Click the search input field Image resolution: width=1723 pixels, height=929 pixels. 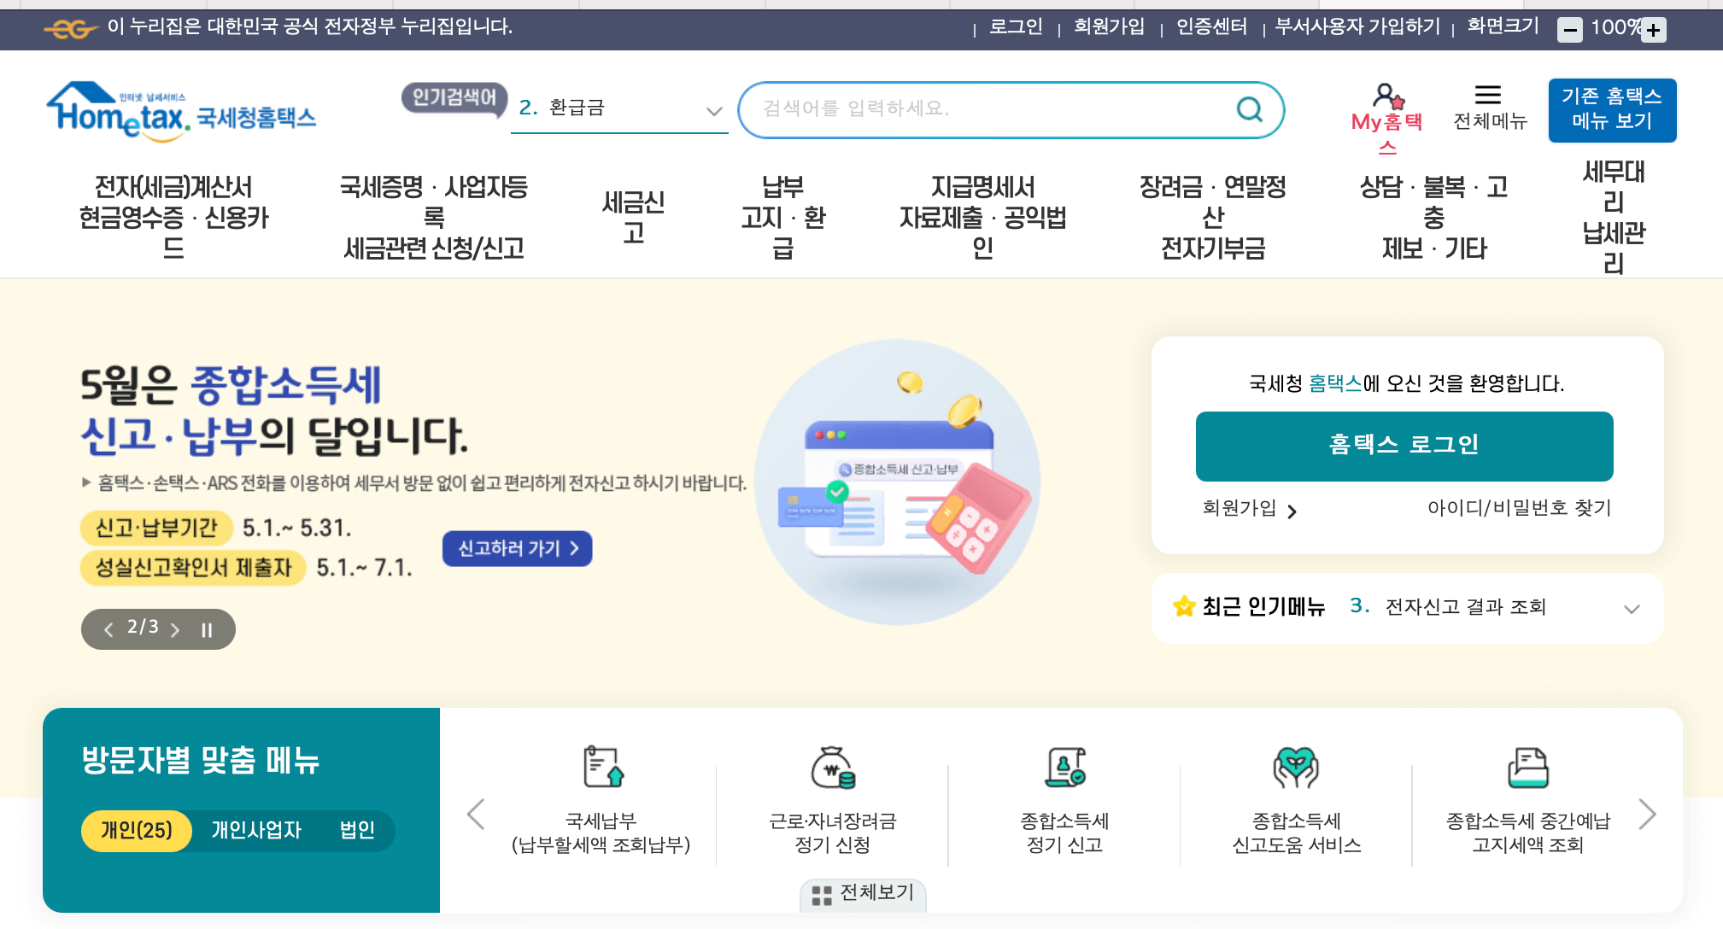(x=982, y=109)
